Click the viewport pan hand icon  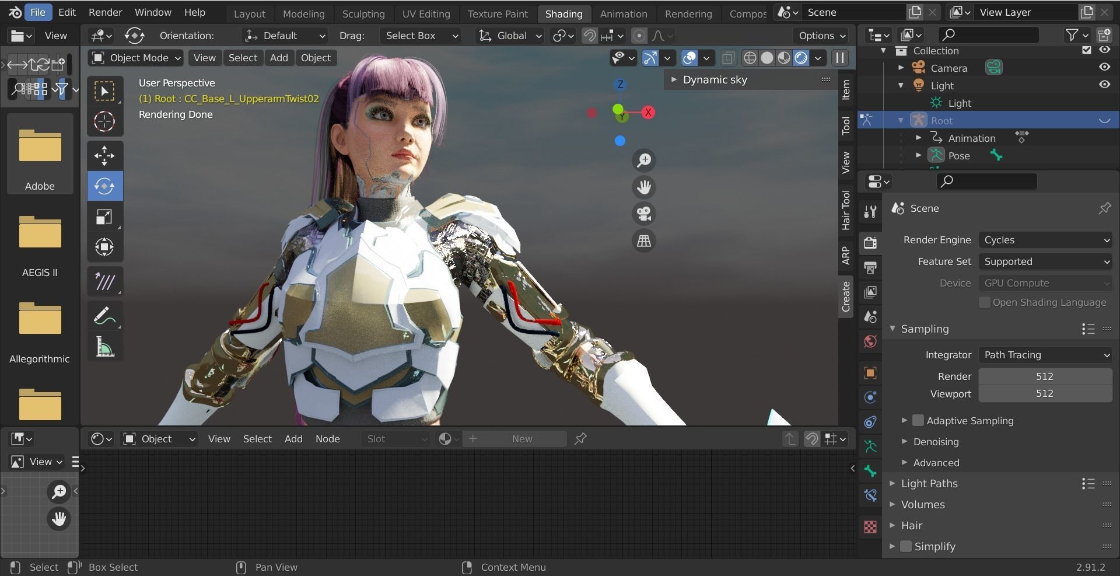click(644, 187)
